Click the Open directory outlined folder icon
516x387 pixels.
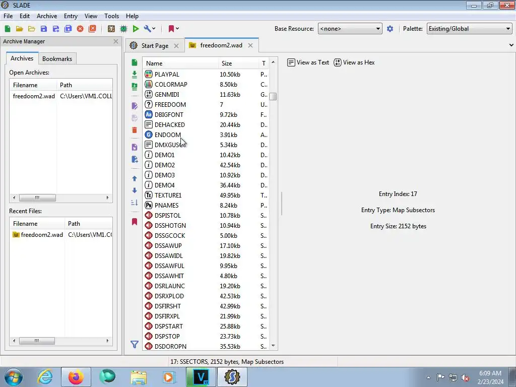(32, 29)
